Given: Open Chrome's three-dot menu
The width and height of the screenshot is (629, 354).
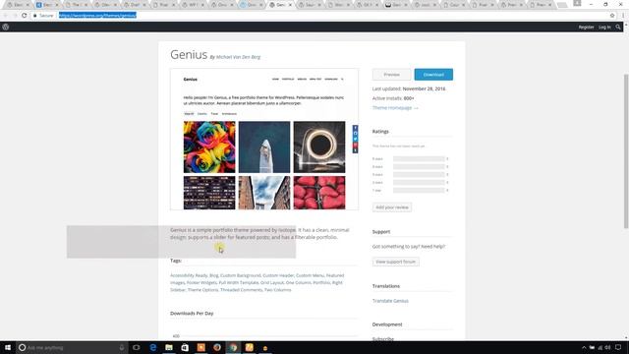Looking at the screenshot, I should 623,16.
